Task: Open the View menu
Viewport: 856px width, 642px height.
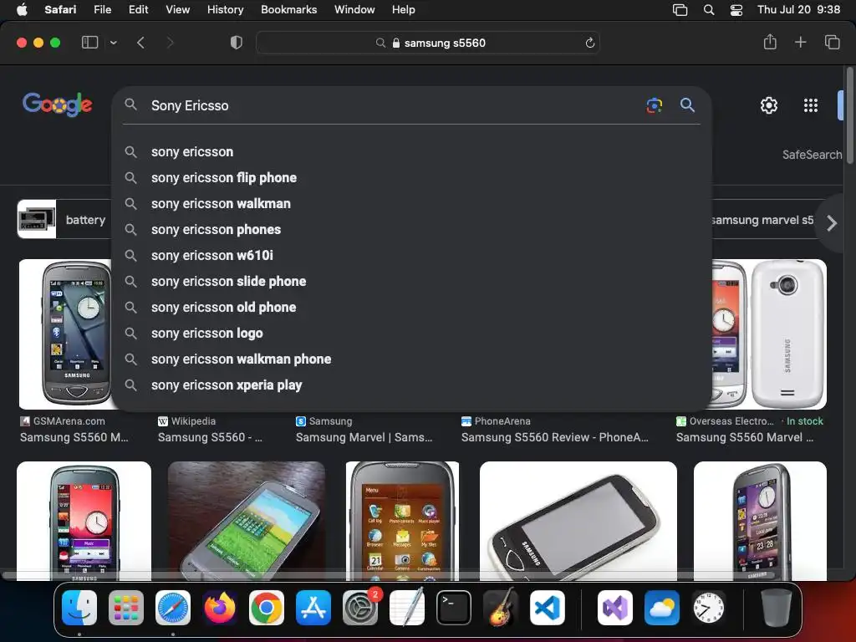Action: tap(177, 9)
